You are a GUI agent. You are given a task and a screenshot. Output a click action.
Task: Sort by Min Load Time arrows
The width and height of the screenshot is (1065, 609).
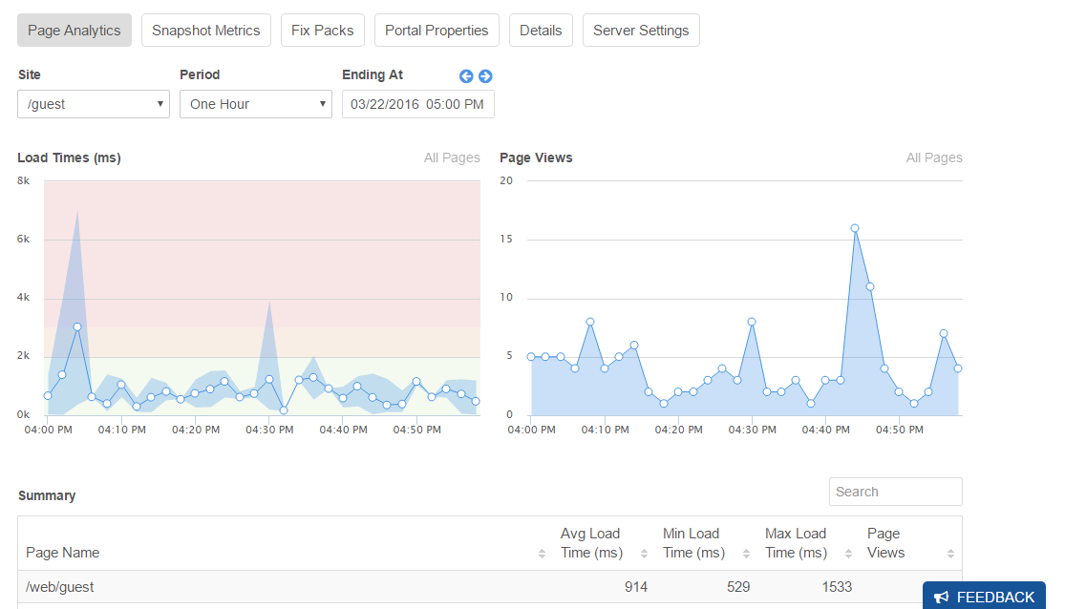coord(746,554)
